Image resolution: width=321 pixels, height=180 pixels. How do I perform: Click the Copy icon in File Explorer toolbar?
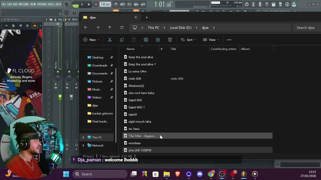coord(122,40)
